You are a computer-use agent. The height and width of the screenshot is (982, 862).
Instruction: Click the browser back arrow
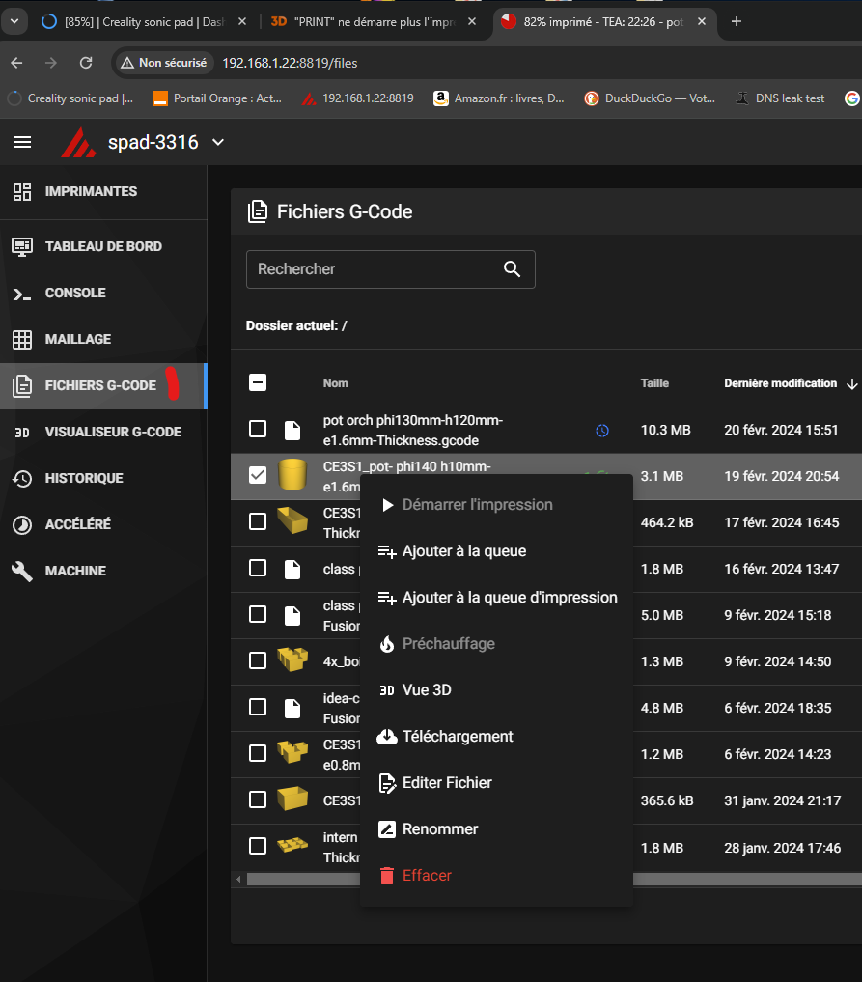pyautogui.click(x=17, y=63)
